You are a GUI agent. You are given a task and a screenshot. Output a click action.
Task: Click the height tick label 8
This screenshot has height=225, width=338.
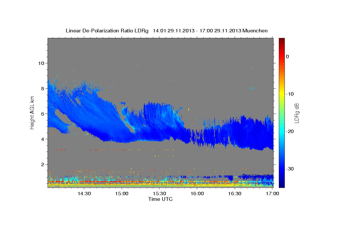42,88
